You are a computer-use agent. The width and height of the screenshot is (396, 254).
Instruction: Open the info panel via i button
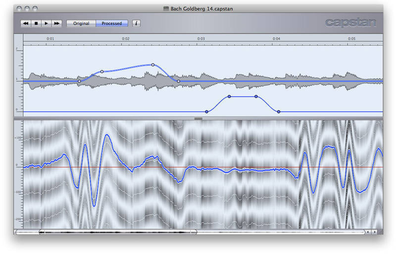click(x=136, y=23)
